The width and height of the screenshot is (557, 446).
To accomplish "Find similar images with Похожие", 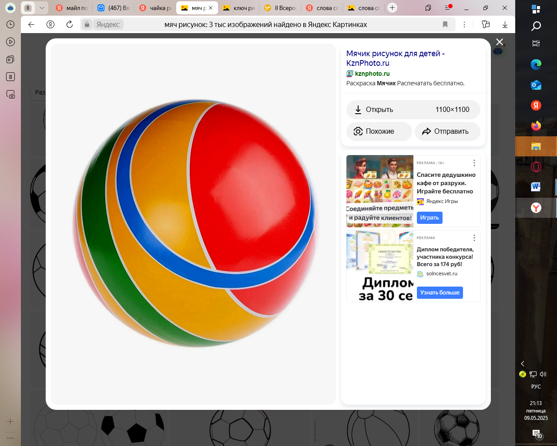I will coord(379,132).
